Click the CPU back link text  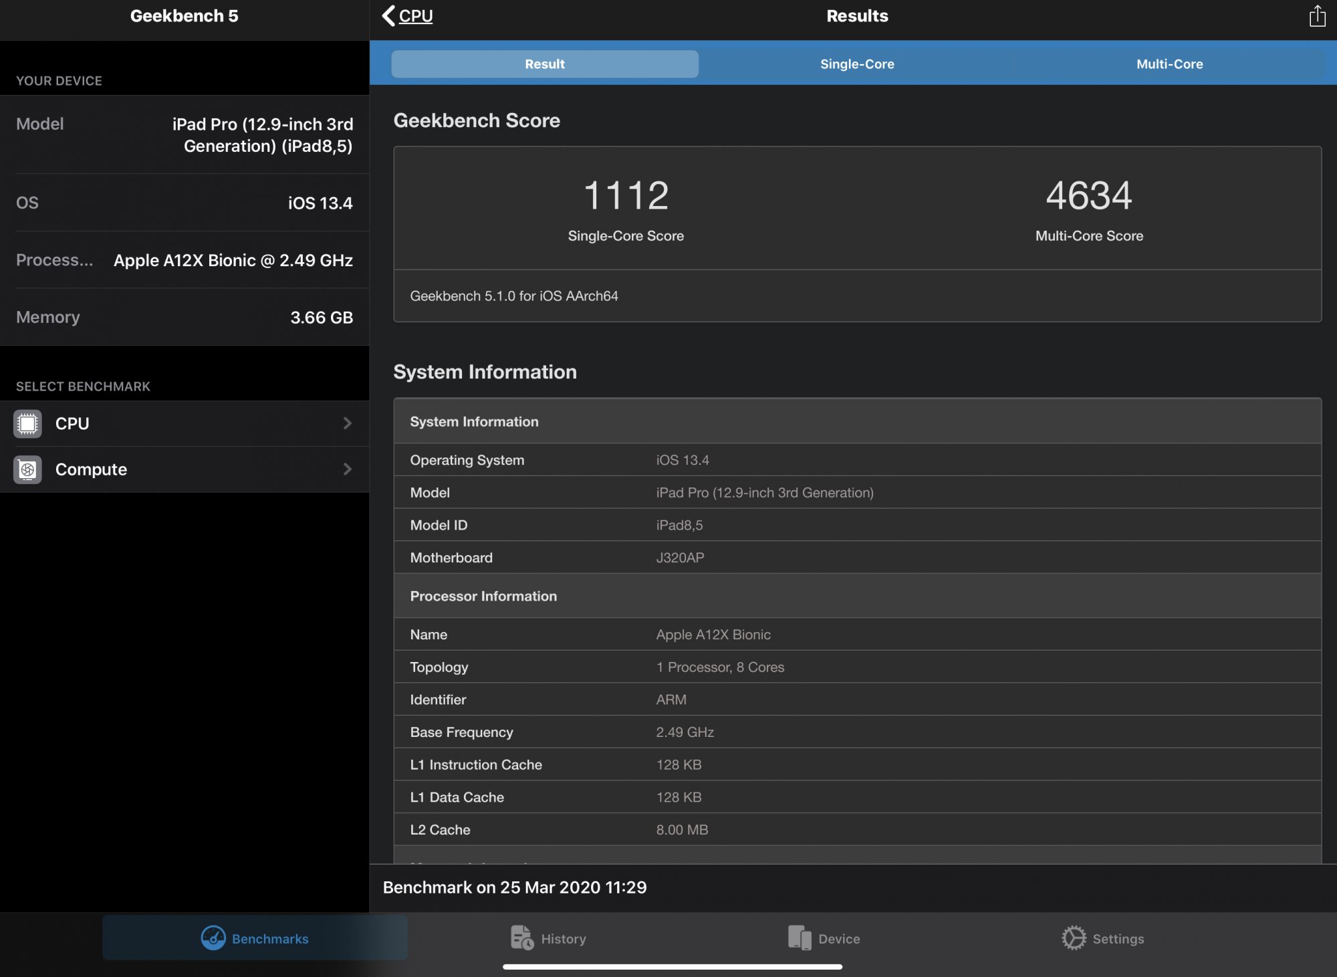tap(416, 16)
